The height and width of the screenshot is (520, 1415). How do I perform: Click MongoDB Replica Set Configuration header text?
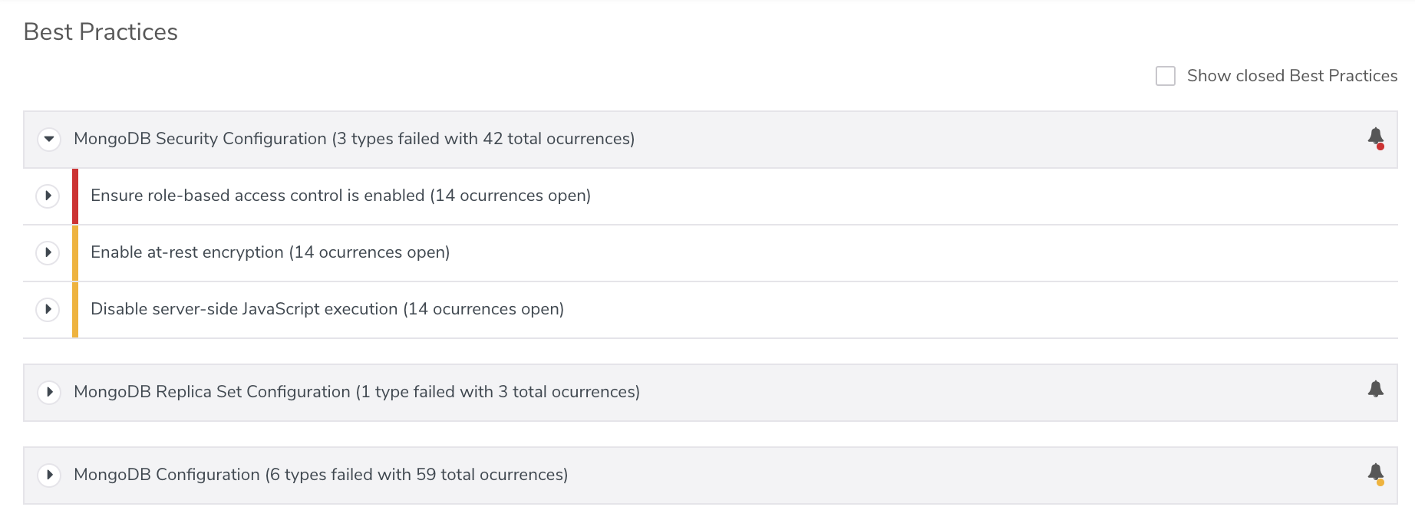pyautogui.click(x=356, y=392)
